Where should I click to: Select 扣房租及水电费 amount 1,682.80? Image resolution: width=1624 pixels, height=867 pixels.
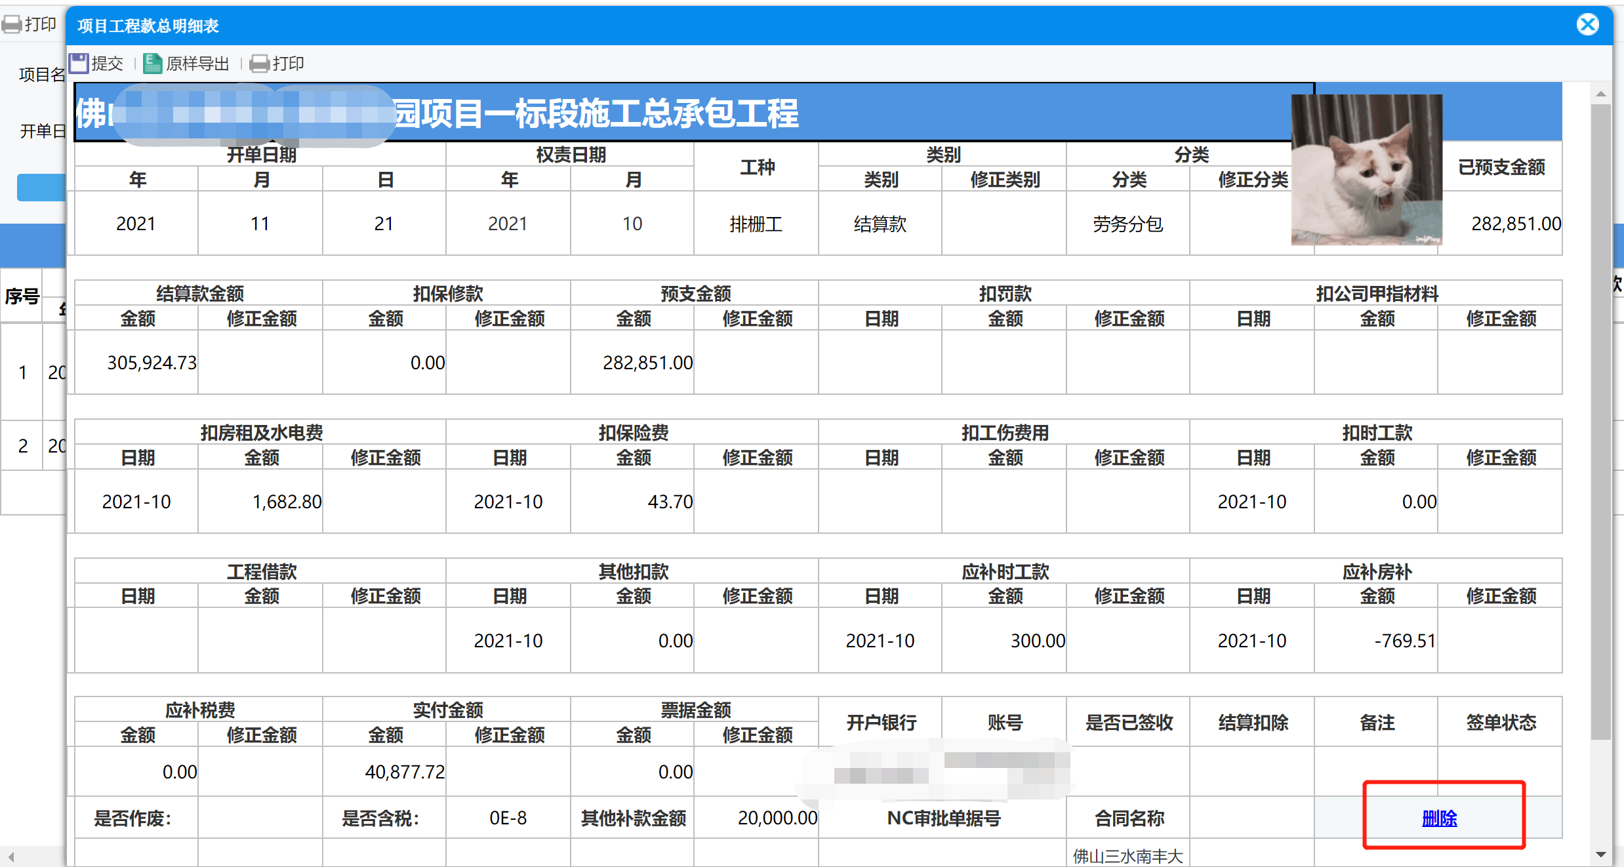(287, 502)
